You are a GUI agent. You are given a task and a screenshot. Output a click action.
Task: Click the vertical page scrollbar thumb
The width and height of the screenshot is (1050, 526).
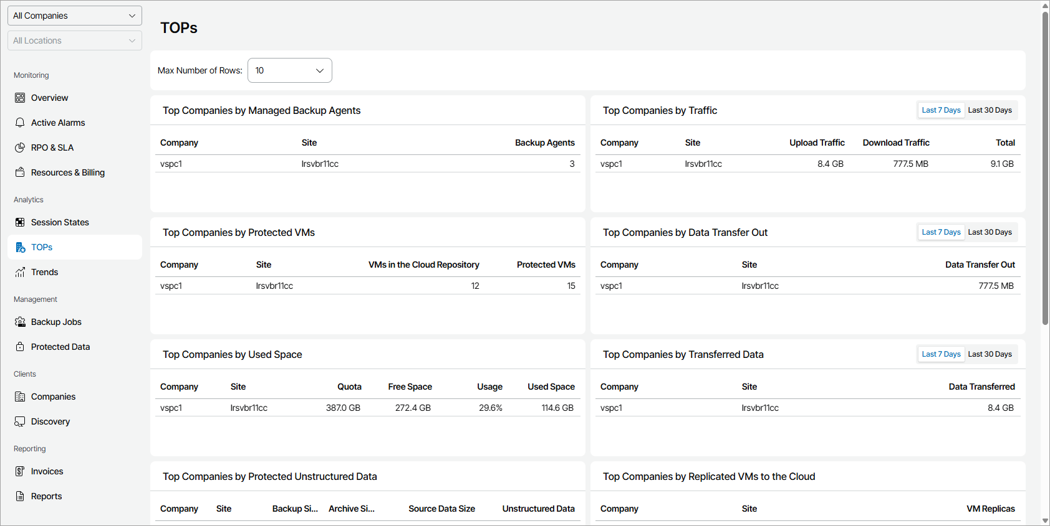[1045, 168]
